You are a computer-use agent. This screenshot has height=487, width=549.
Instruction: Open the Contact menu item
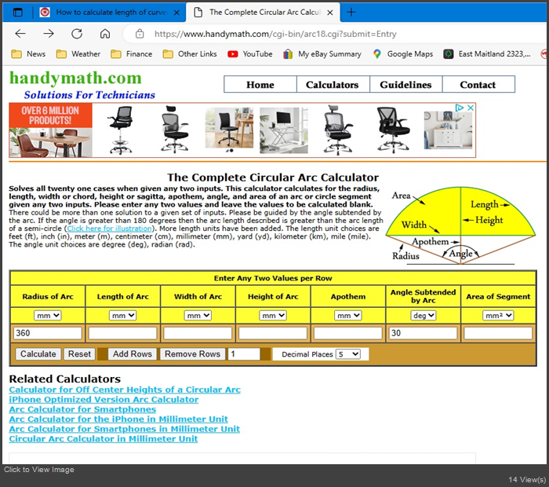(478, 85)
